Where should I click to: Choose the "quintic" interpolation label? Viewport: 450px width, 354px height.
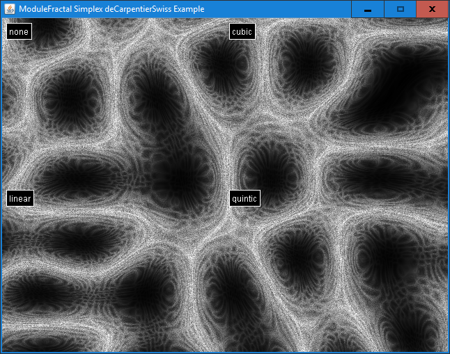pyautogui.click(x=245, y=199)
